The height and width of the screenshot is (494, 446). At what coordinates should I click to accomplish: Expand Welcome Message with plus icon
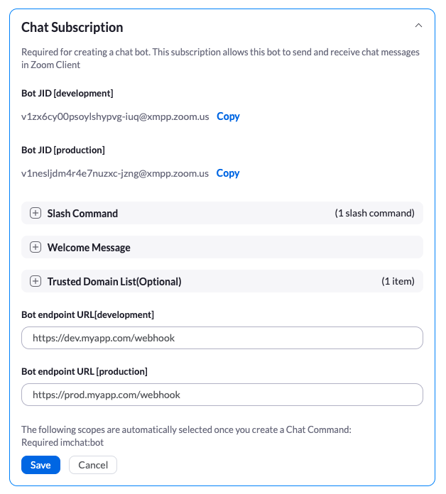point(36,247)
